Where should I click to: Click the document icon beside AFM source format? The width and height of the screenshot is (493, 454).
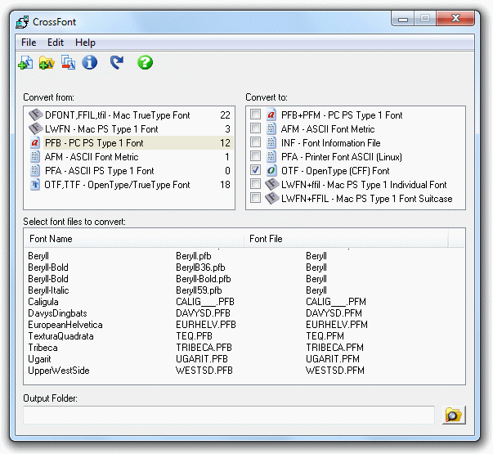click(x=35, y=157)
